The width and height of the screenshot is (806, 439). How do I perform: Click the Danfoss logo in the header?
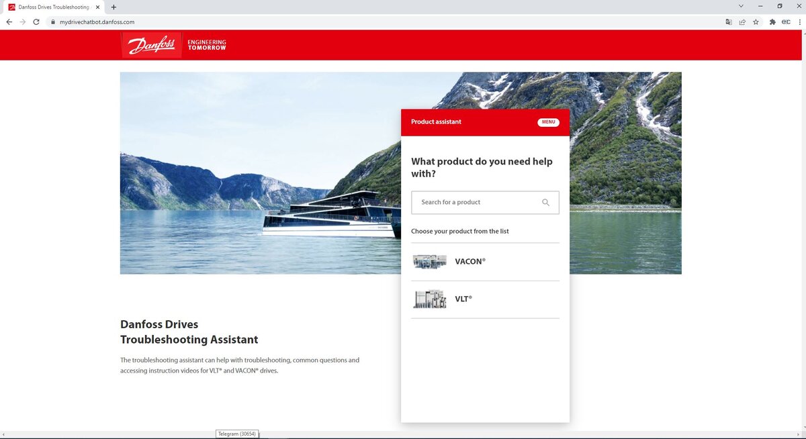coord(152,45)
